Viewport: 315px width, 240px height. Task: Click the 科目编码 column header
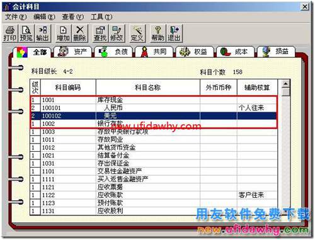(x=68, y=88)
